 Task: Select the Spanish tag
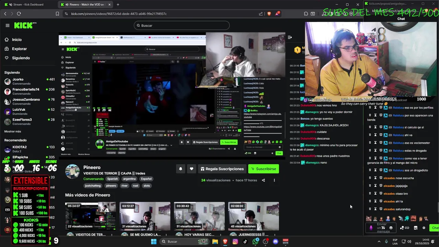pyautogui.click(x=112, y=179)
